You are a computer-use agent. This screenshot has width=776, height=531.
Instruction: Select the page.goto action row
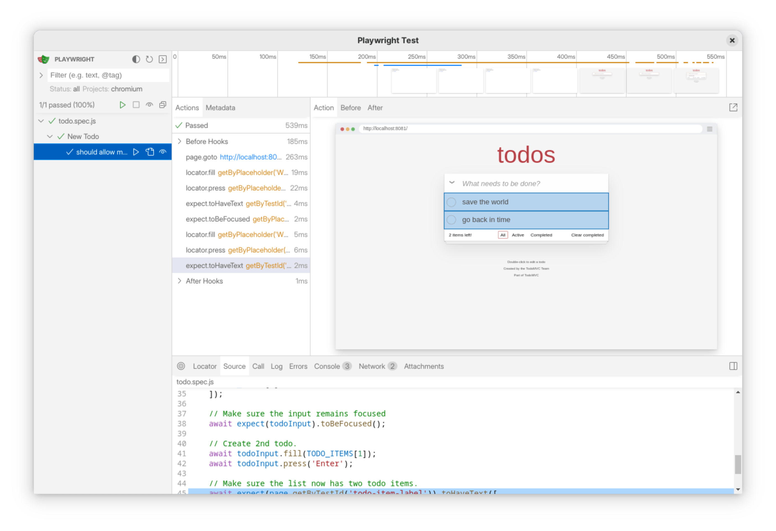click(241, 157)
